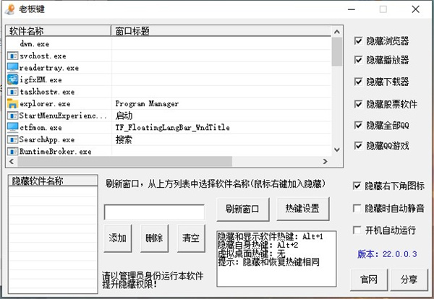Click the 版本: 22.0.0.3 version text
Screen dimensions: 434x299
pos(387,254)
